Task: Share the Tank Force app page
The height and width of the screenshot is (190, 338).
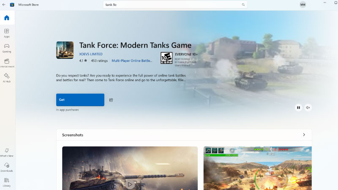Action: point(111,100)
